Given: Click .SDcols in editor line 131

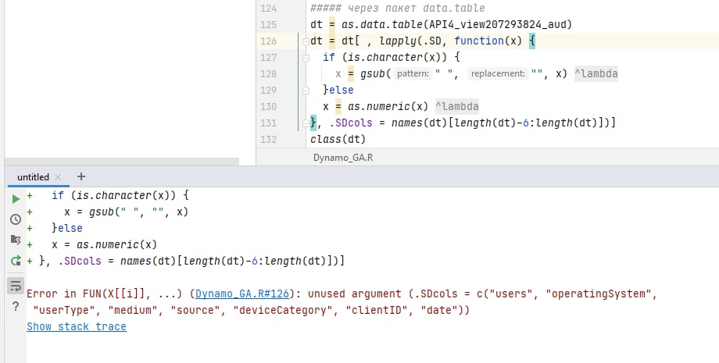Looking at the screenshot, I should tap(351, 123).
